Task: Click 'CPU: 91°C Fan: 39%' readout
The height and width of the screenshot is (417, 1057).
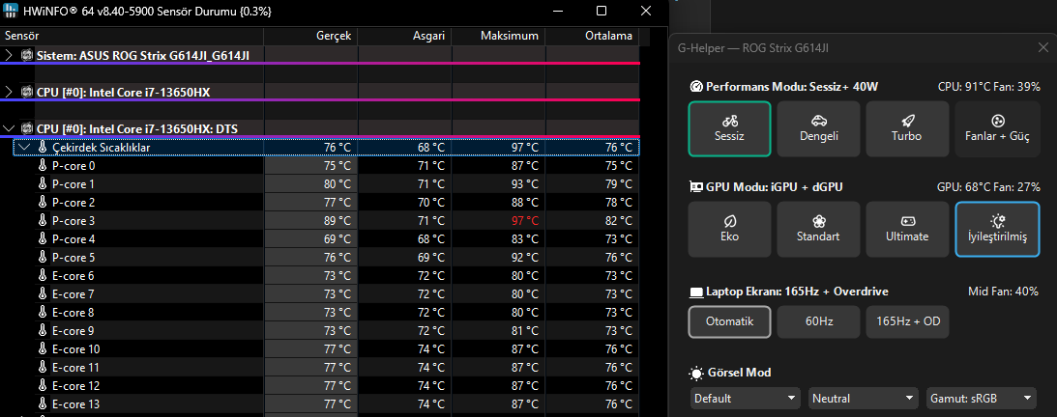Action: 988,87
